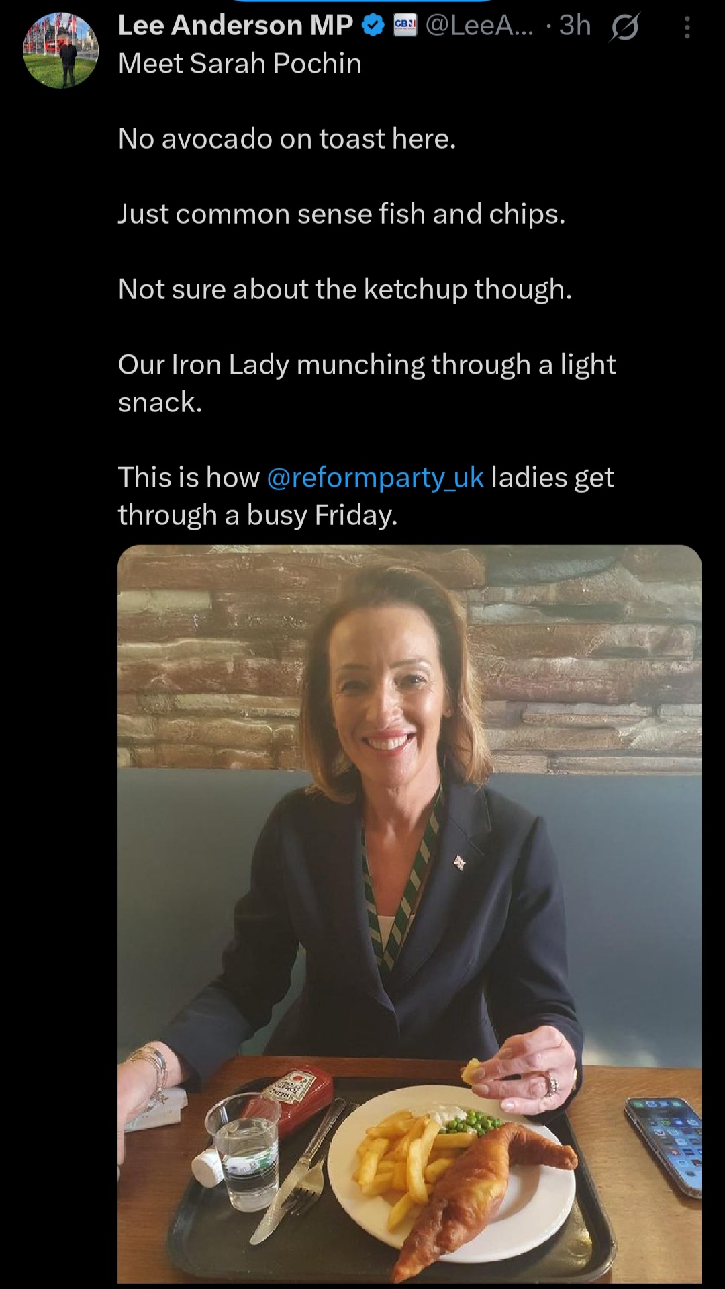
Task: Click the word "Pochin" in the post
Action: [x=318, y=64]
